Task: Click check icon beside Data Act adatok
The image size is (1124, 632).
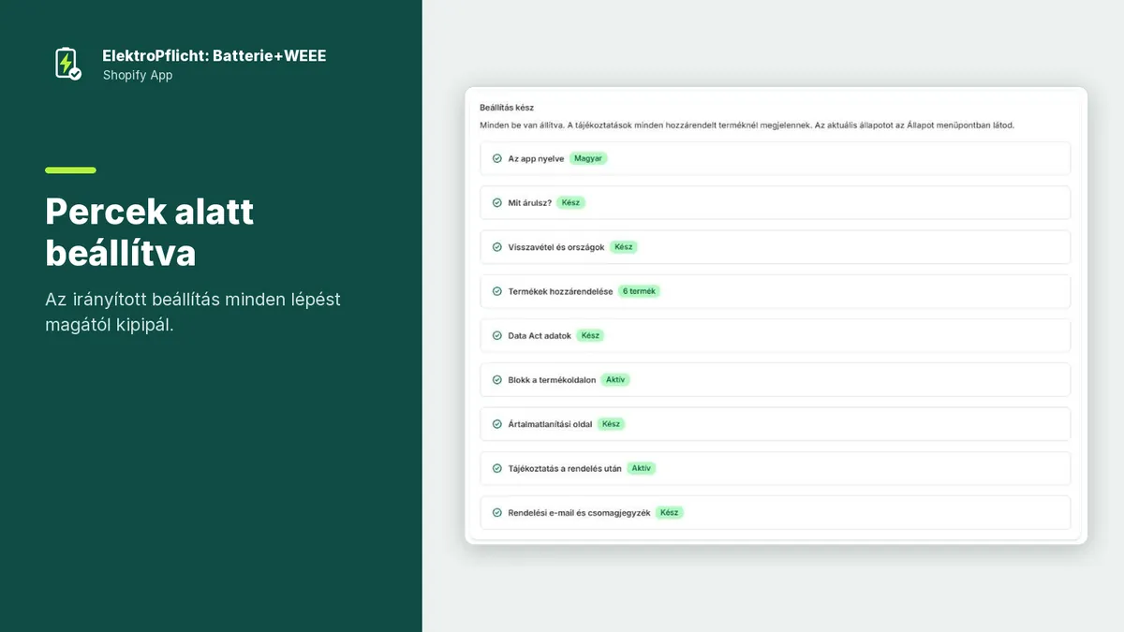Action: (x=497, y=335)
